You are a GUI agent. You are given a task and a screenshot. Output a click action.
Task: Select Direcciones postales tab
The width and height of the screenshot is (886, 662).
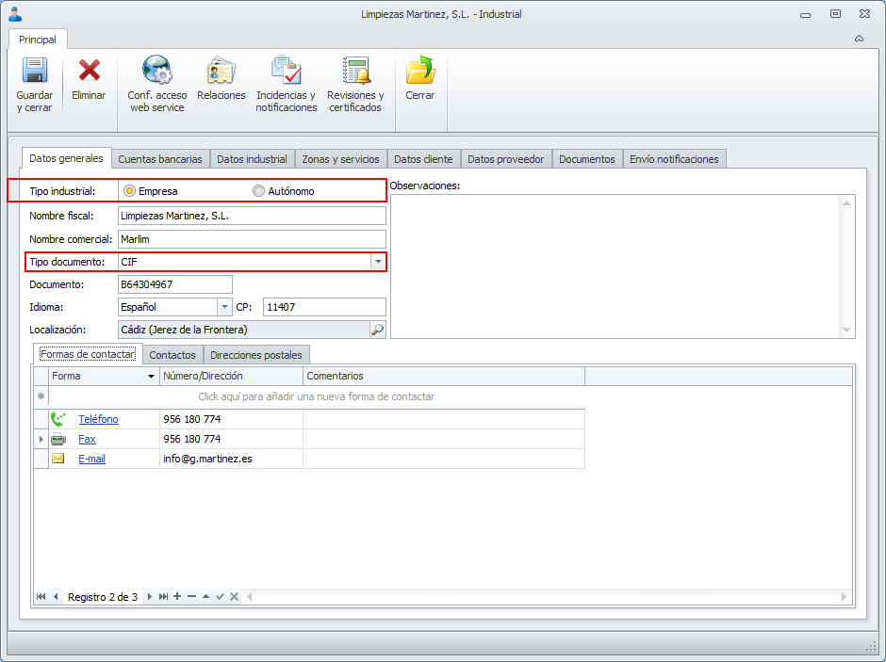click(x=256, y=355)
